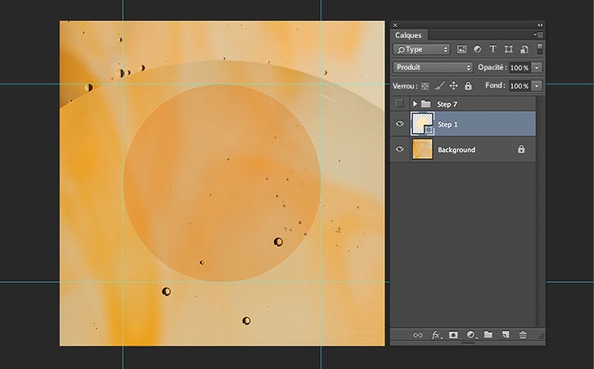594x369 pixels.
Task: Hide the Step 1 layer
Action: 400,124
